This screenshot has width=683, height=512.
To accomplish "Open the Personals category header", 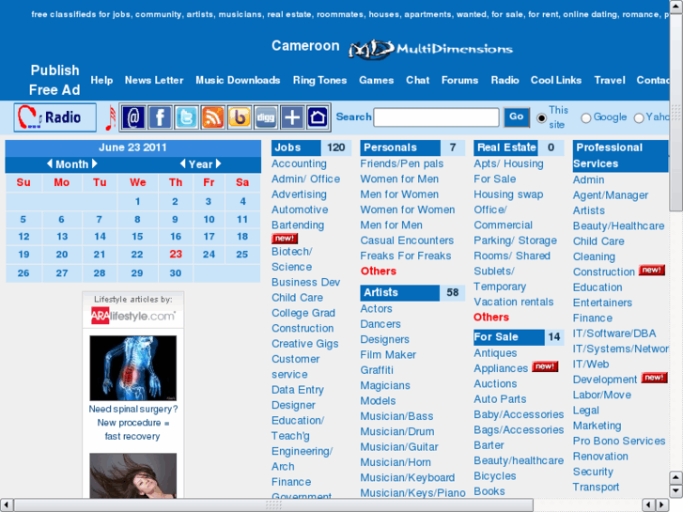I will pyautogui.click(x=390, y=147).
